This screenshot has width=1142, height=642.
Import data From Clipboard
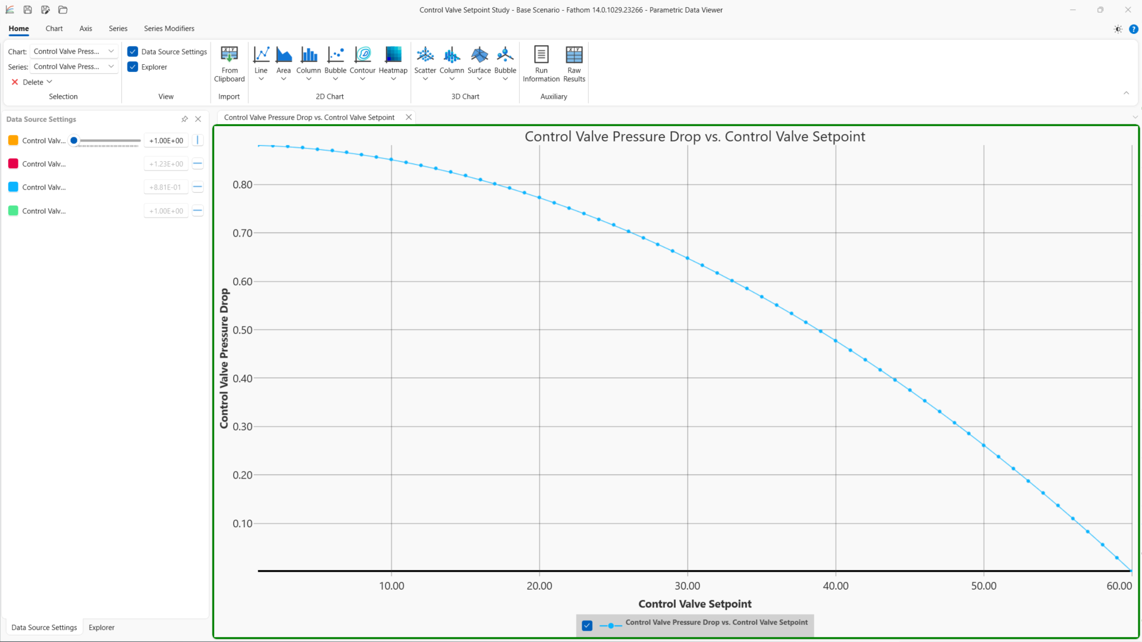pyautogui.click(x=229, y=64)
